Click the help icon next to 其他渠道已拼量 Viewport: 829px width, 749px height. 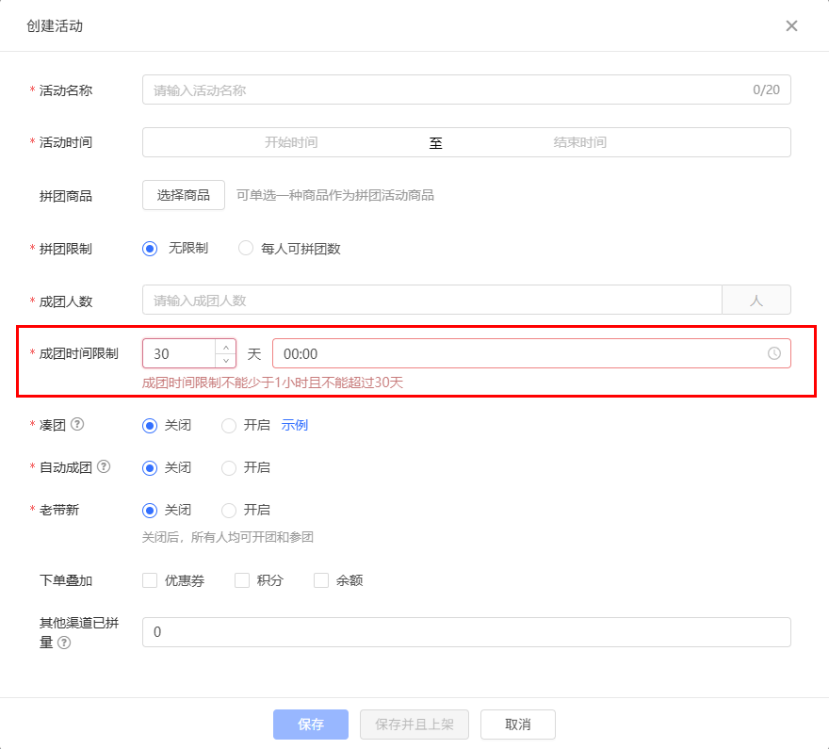click(x=64, y=643)
